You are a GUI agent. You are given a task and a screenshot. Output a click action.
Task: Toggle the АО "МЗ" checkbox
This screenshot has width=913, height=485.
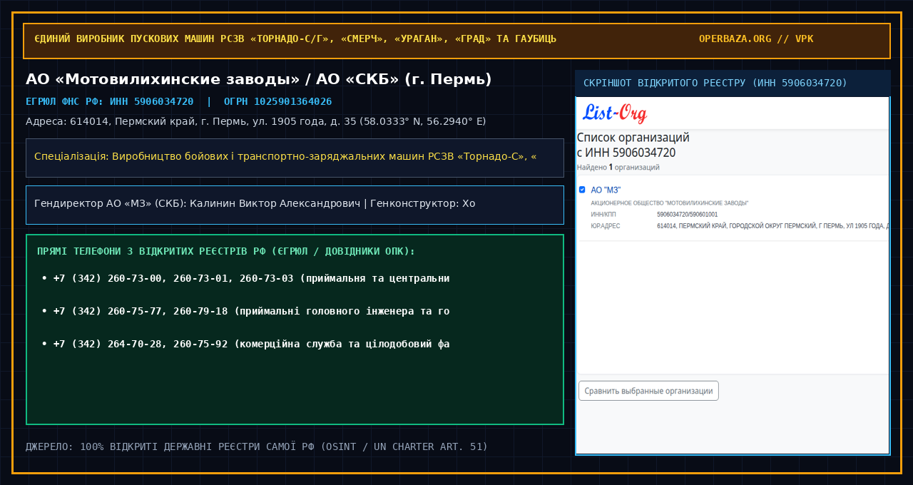click(582, 190)
